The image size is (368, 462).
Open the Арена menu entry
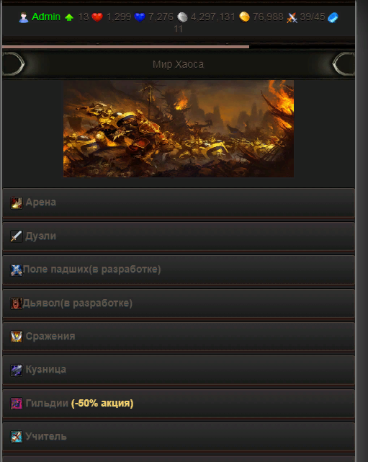tap(179, 203)
